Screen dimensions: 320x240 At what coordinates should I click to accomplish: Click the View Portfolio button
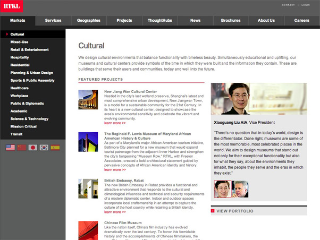pos(259,211)
